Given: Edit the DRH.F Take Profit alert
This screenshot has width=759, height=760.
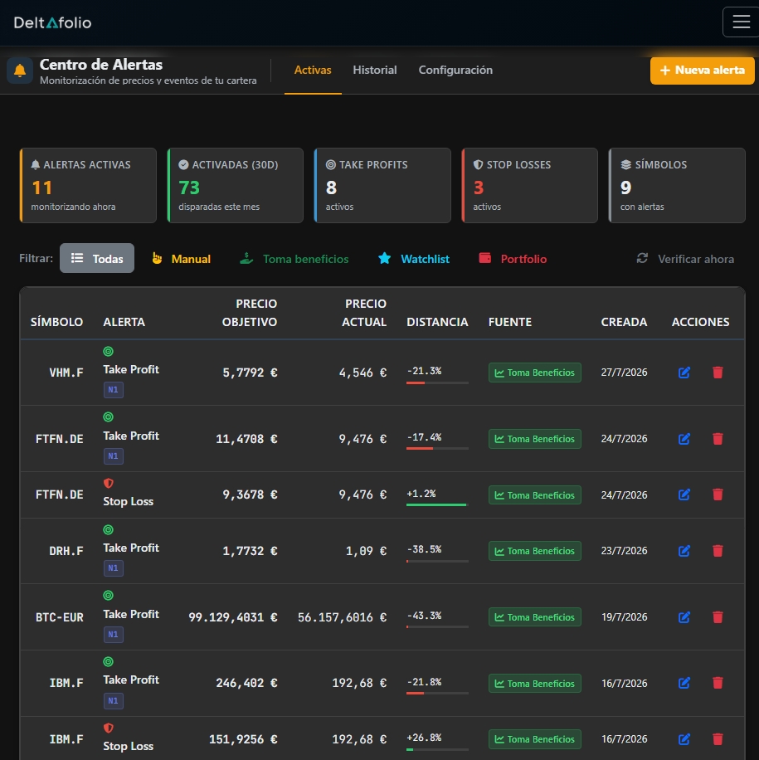Looking at the screenshot, I should click(684, 551).
